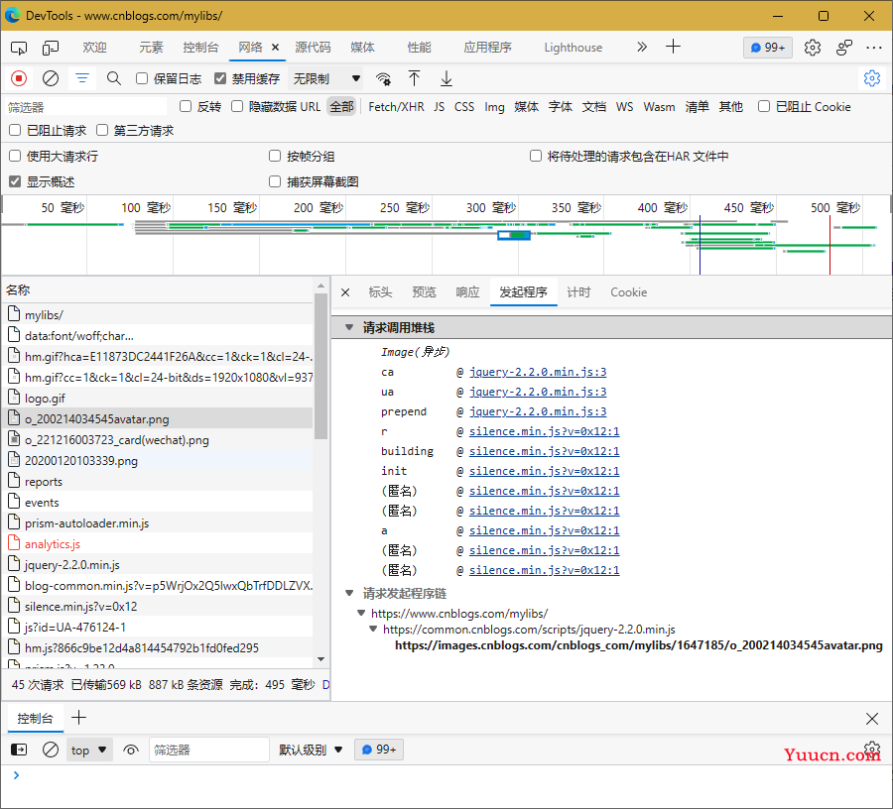Check include pending requests in HAR
This screenshot has height=809, width=893.
[536, 156]
